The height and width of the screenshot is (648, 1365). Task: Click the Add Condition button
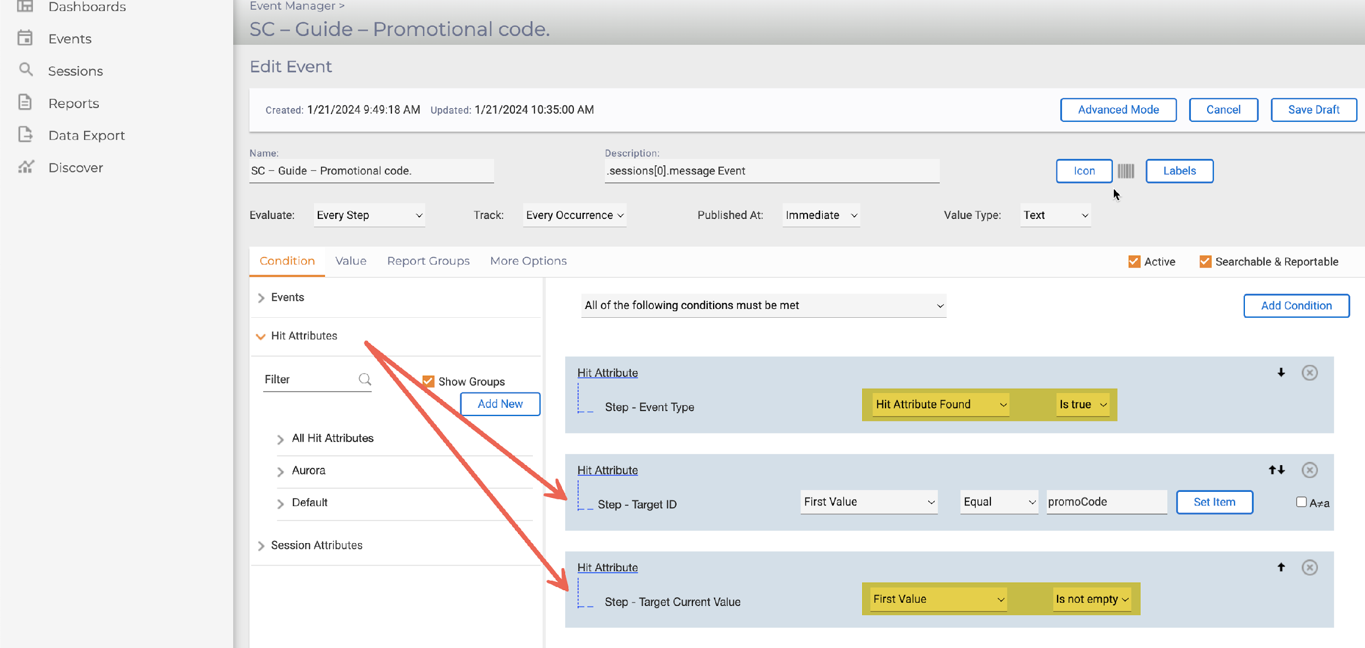1296,306
